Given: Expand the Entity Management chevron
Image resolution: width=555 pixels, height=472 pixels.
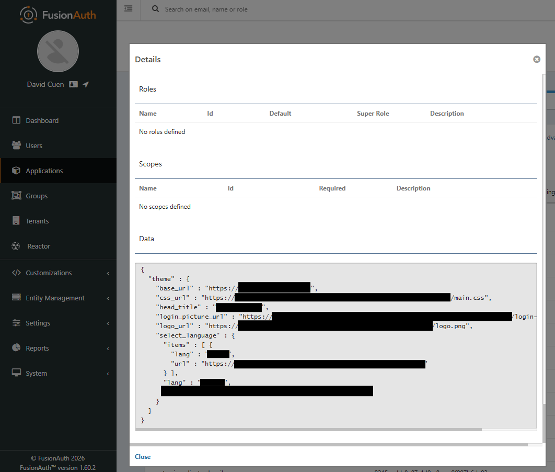Looking at the screenshot, I should pyautogui.click(x=108, y=298).
